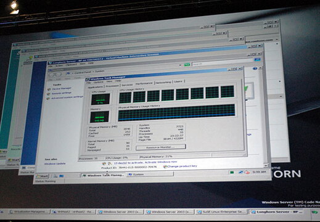This screenshot has width=320, height=222.
Task: Click the CPU Usage: 0% status bar entry
Action: [117, 158]
